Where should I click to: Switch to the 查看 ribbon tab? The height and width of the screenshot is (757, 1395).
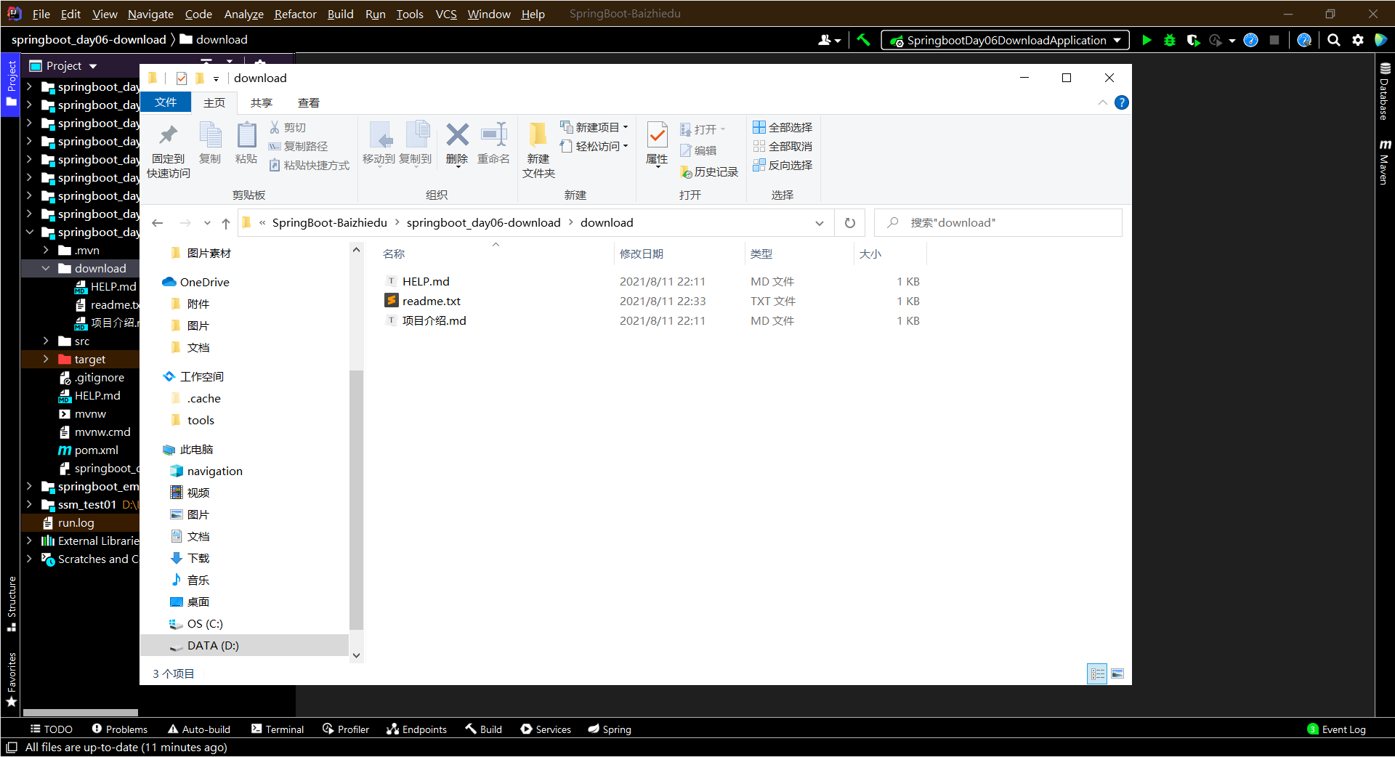point(309,103)
